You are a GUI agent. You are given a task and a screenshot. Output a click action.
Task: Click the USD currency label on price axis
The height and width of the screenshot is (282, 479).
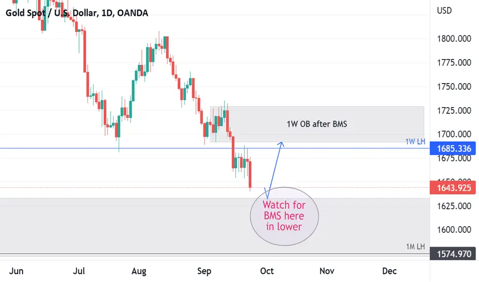tap(444, 11)
